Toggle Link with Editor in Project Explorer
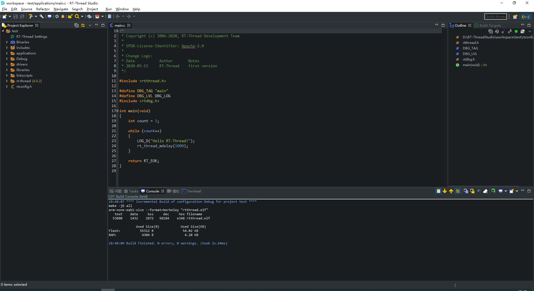The height and width of the screenshot is (291, 534). [83, 25]
